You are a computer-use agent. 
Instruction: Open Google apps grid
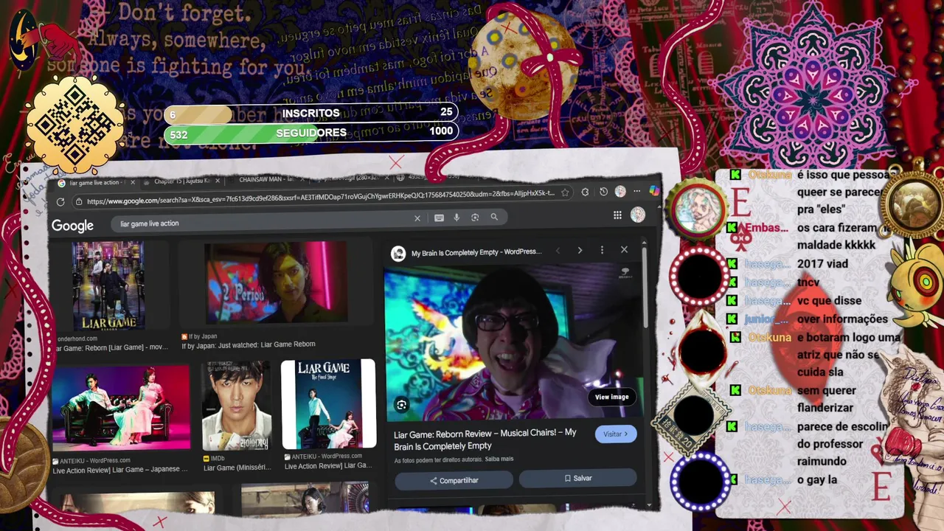(617, 215)
